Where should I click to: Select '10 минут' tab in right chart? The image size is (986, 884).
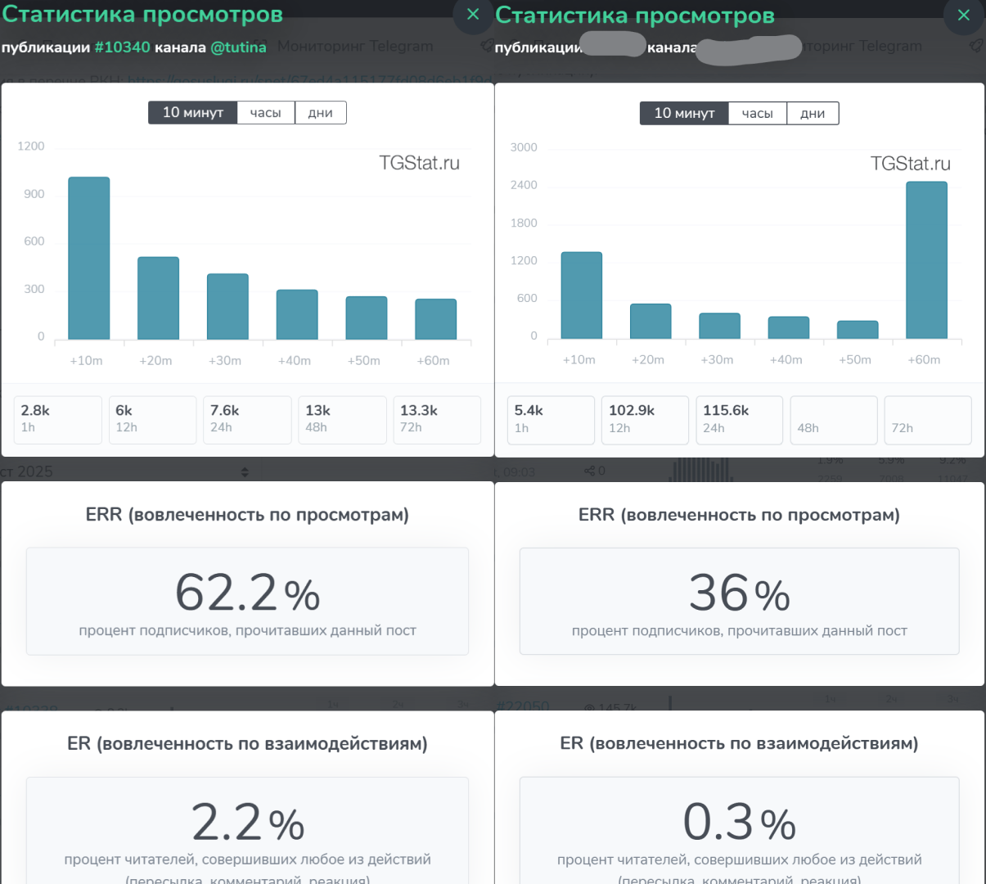tap(685, 114)
